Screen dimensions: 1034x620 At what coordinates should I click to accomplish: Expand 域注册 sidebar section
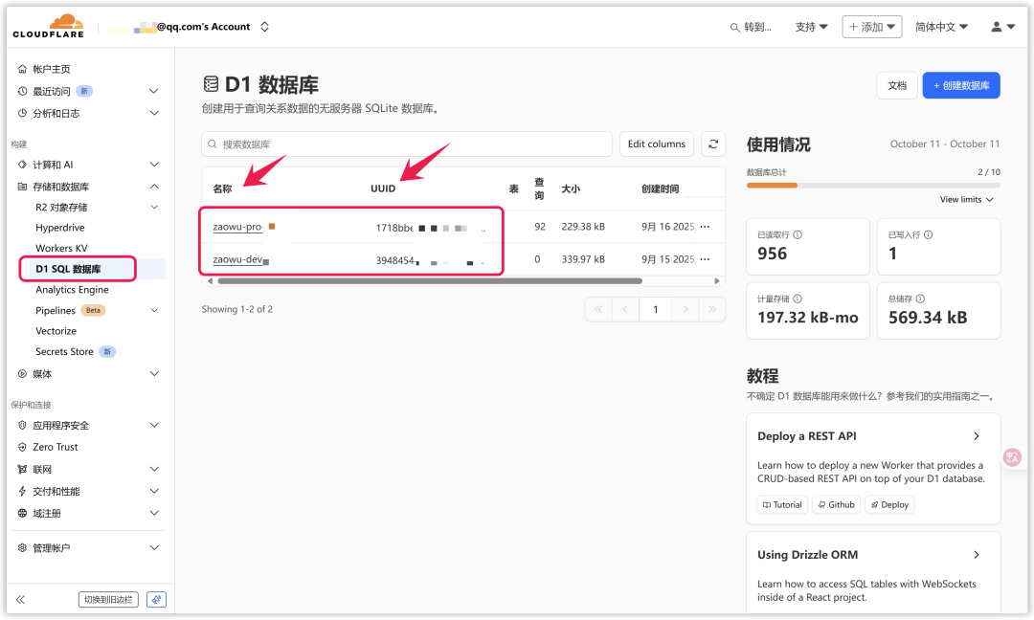[153, 513]
